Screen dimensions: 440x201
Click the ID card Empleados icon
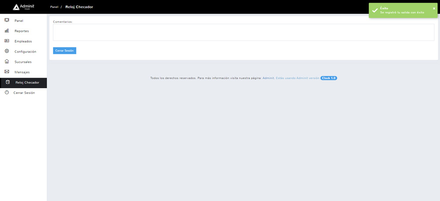pos(7,41)
